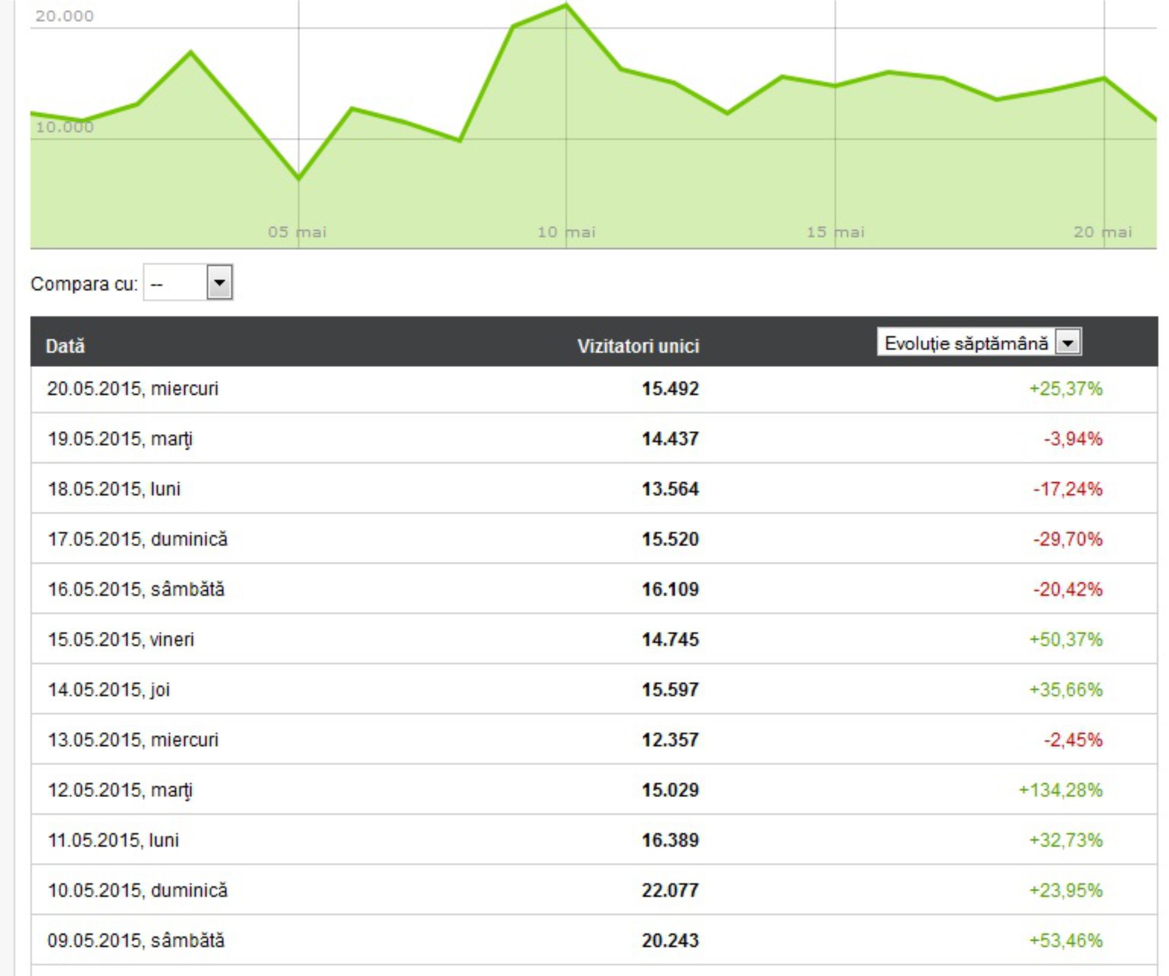1169x976 pixels.
Task: Click the chart low point at 05 mai
Action: (x=298, y=178)
